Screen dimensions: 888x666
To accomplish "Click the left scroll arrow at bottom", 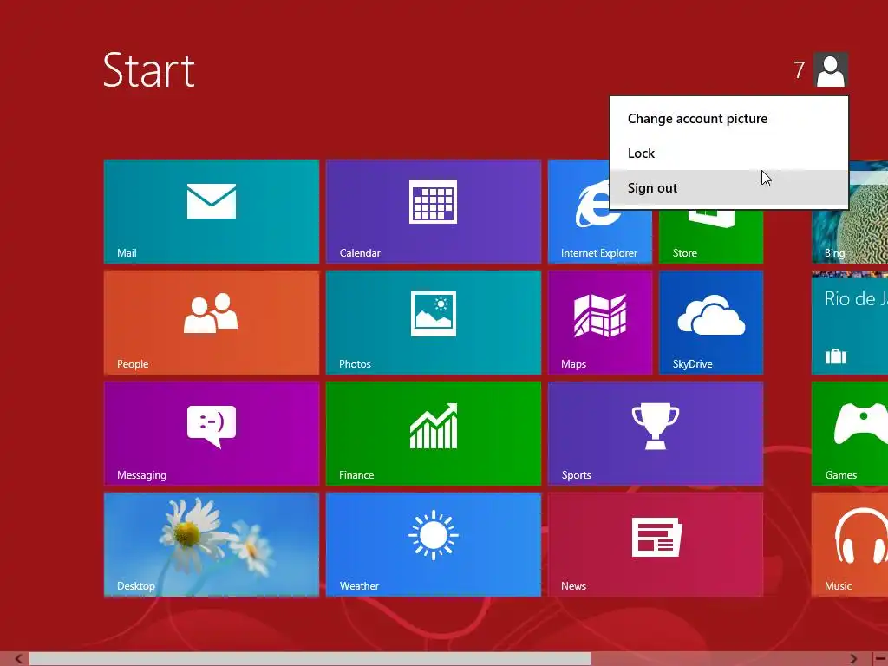I will click(x=18, y=659).
